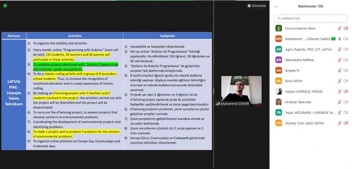This screenshot has height=169, width=352.
Task: Click the Katılımcı bul search field
Action: (x=311, y=18)
